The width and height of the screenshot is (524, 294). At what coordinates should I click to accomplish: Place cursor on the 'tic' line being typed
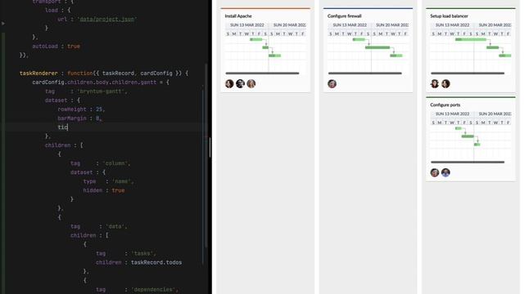63,127
